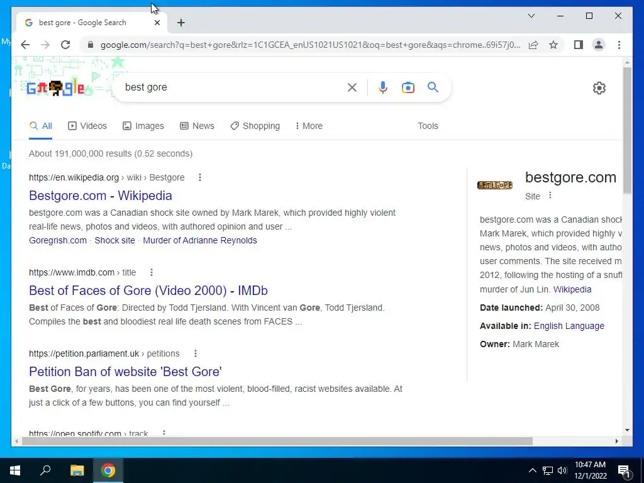Follow the 'Shock site' sublink
644x483 pixels.
click(x=114, y=240)
